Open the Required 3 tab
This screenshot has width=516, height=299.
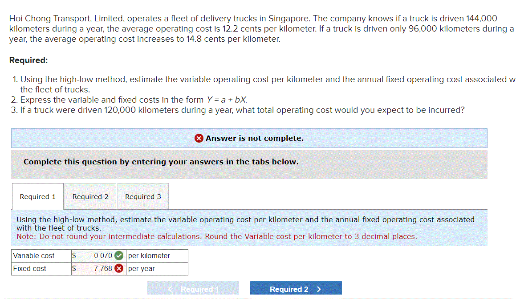[142, 196]
